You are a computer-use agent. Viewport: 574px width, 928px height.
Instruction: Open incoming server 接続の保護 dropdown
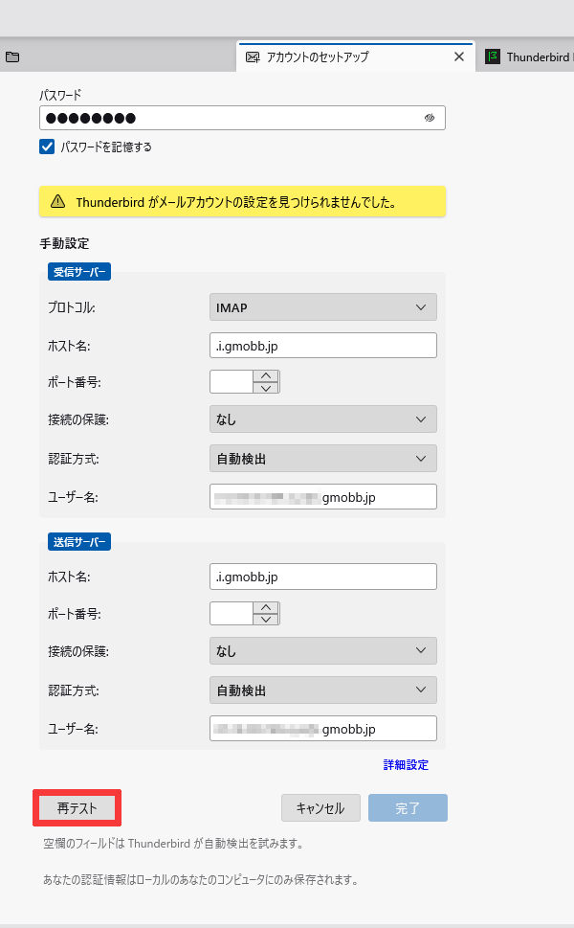pos(322,419)
